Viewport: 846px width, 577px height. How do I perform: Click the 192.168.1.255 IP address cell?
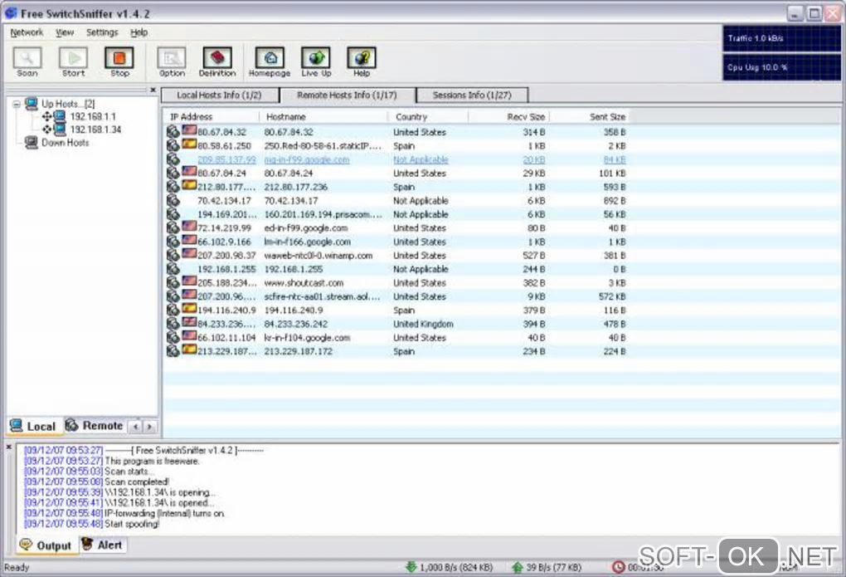[226, 269]
